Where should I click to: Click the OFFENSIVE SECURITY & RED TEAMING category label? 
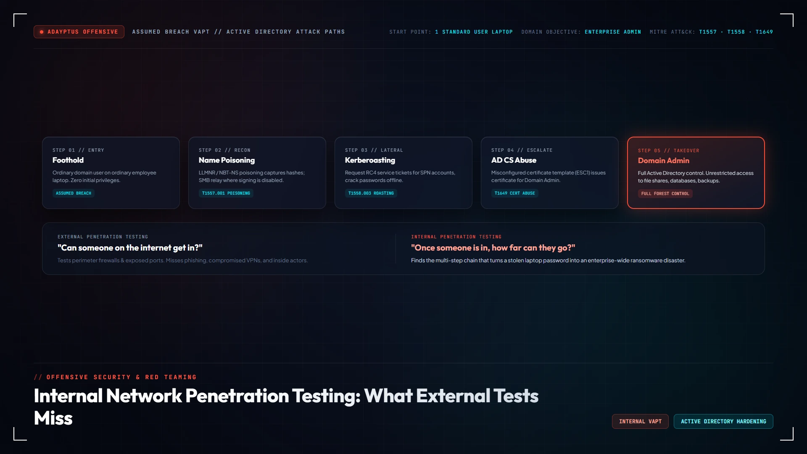(x=115, y=377)
